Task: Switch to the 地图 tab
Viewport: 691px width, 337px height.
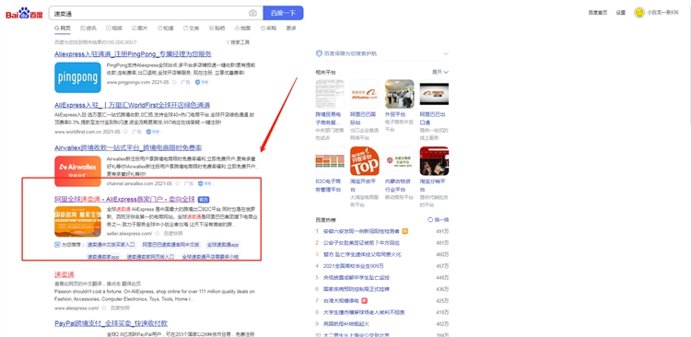Action: point(243,29)
